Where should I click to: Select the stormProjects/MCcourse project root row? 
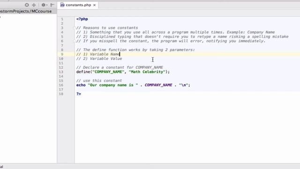pyautogui.click(x=28, y=11)
